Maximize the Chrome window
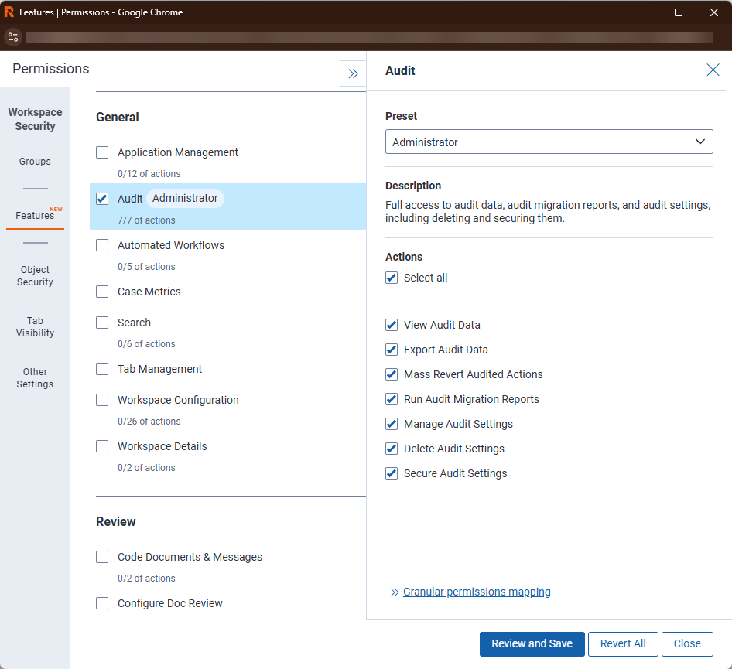The image size is (732, 669). coord(679,12)
